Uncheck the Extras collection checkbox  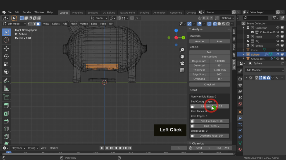[x=248, y=46]
